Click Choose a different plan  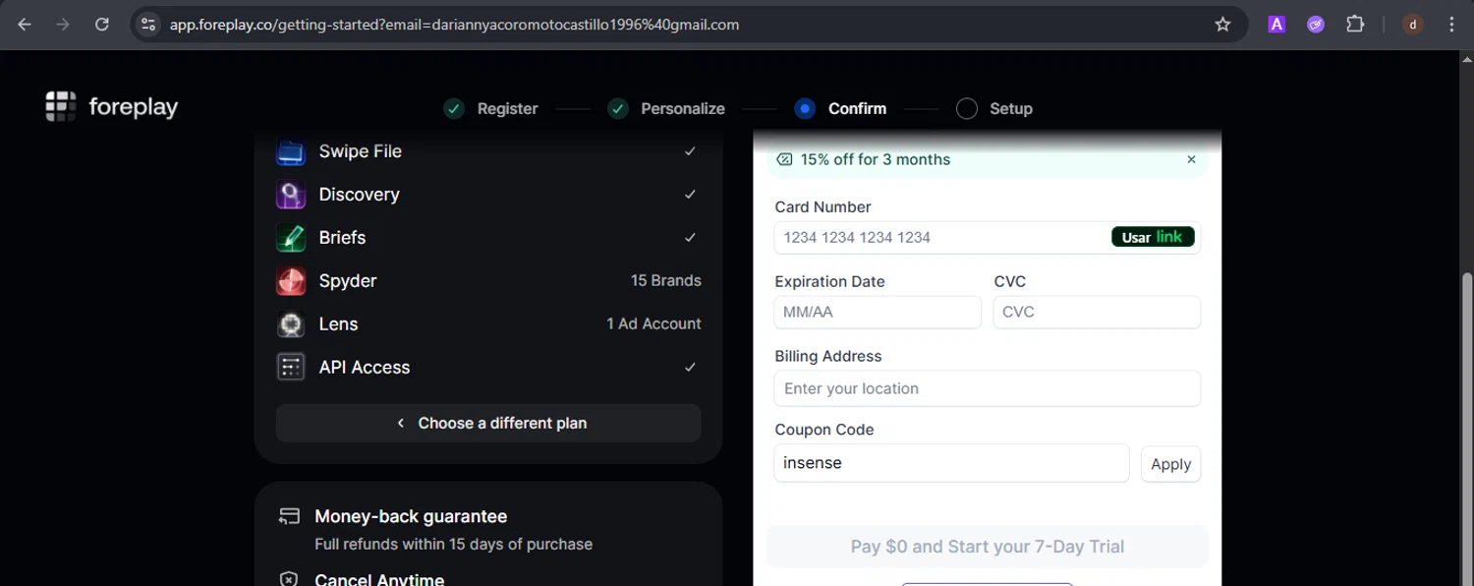coord(488,423)
